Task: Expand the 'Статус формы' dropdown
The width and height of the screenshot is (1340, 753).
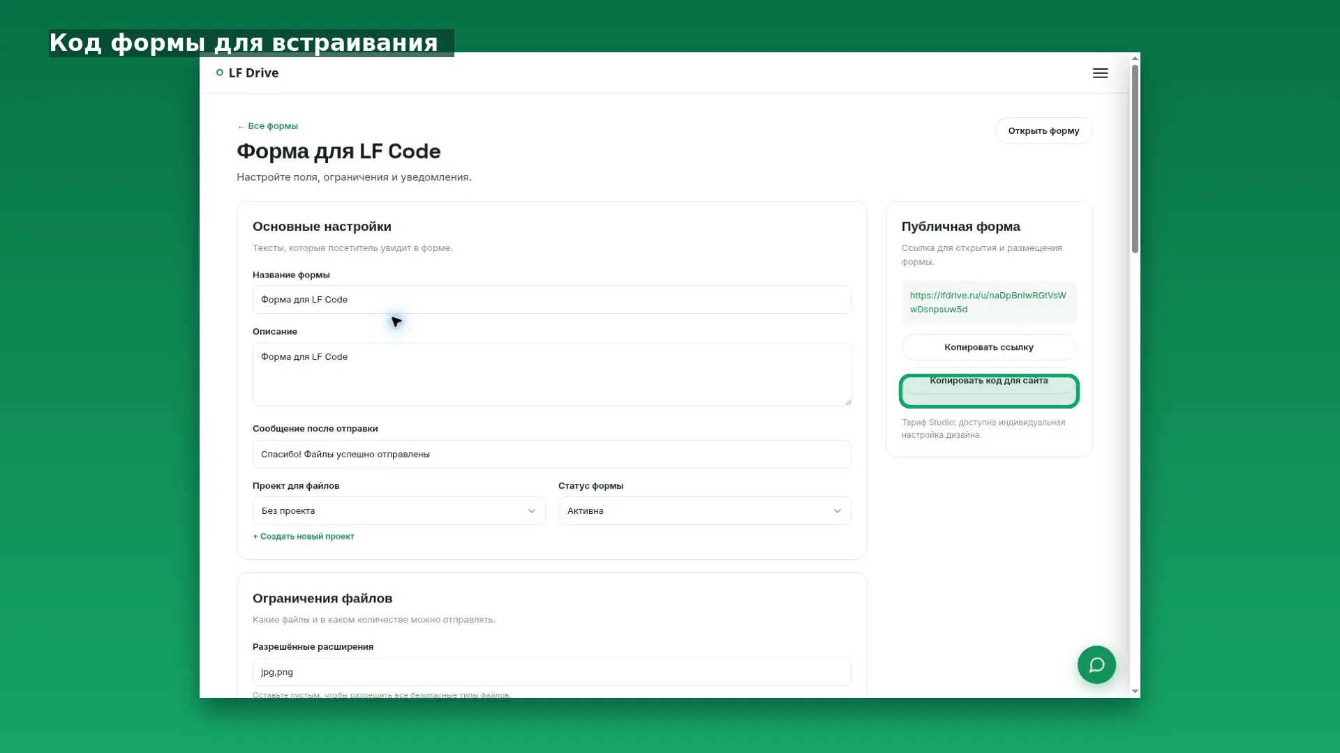Action: click(x=704, y=510)
